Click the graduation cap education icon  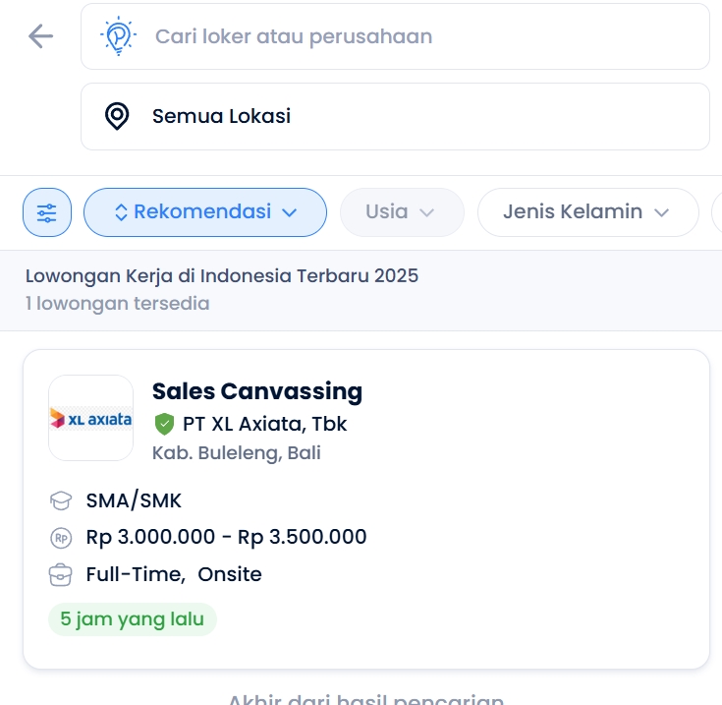pyautogui.click(x=61, y=500)
